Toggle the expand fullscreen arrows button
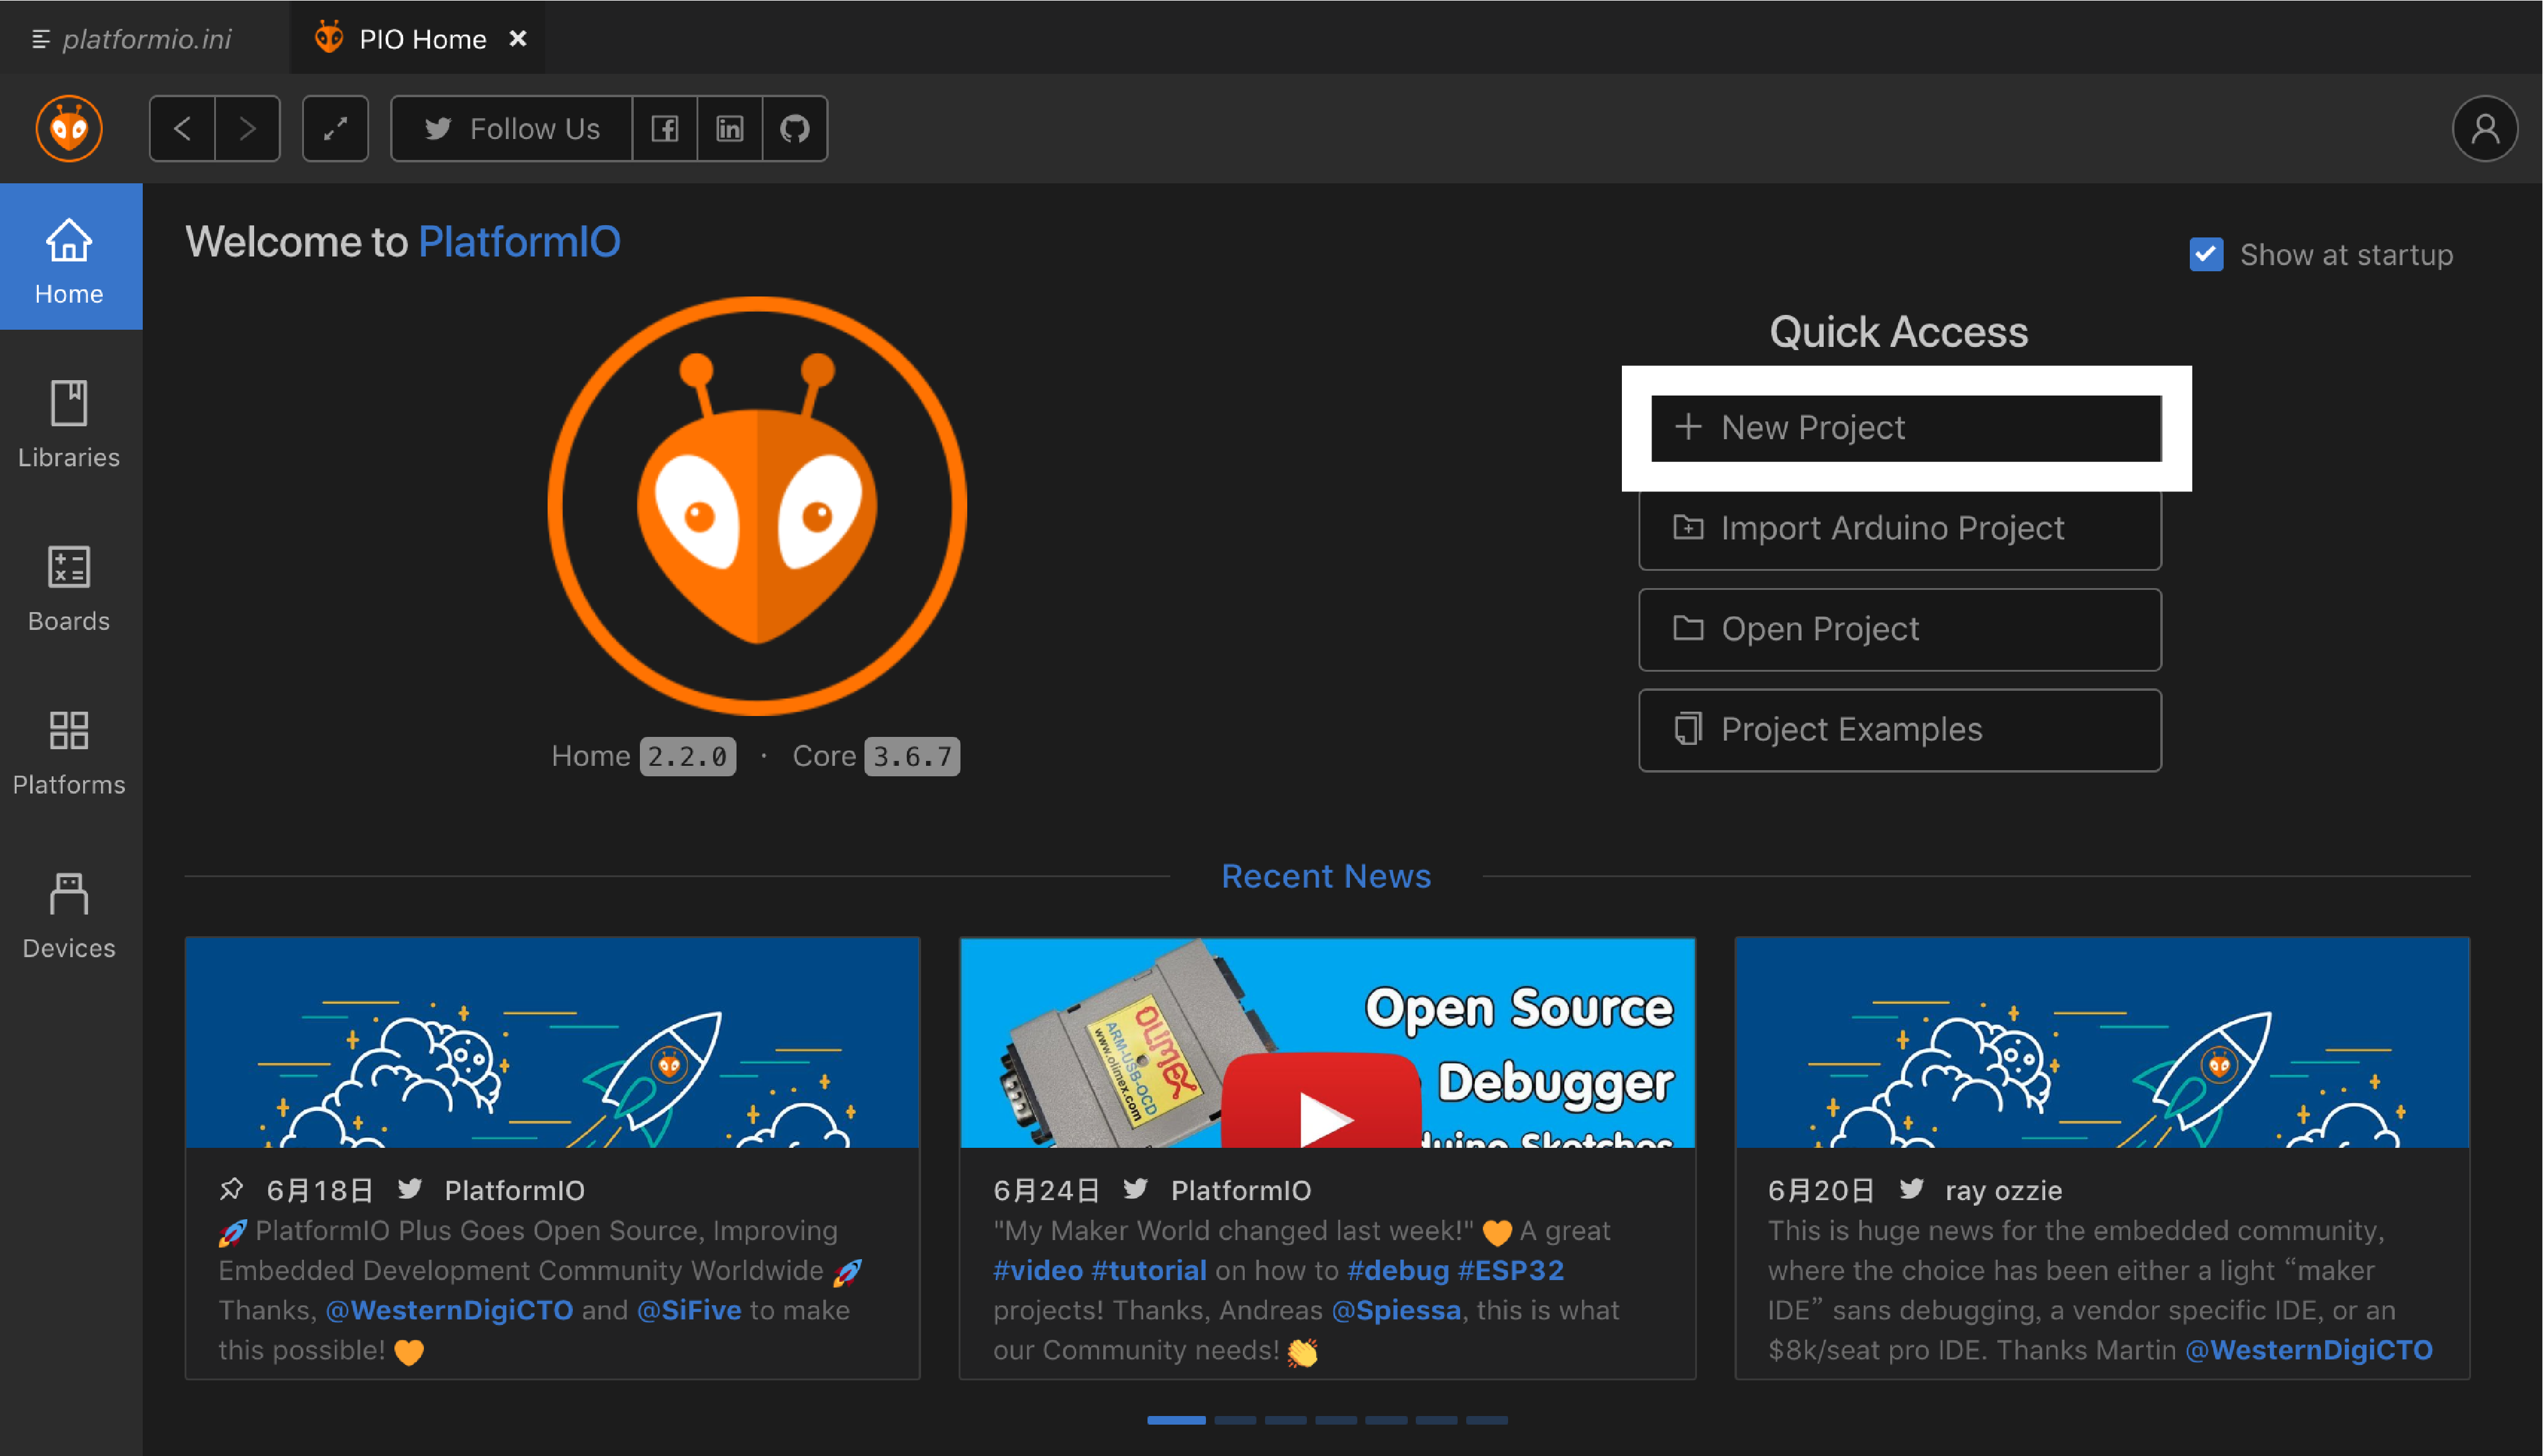Image resolution: width=2543 pixels, height=1456 pixels. point(335,128)
